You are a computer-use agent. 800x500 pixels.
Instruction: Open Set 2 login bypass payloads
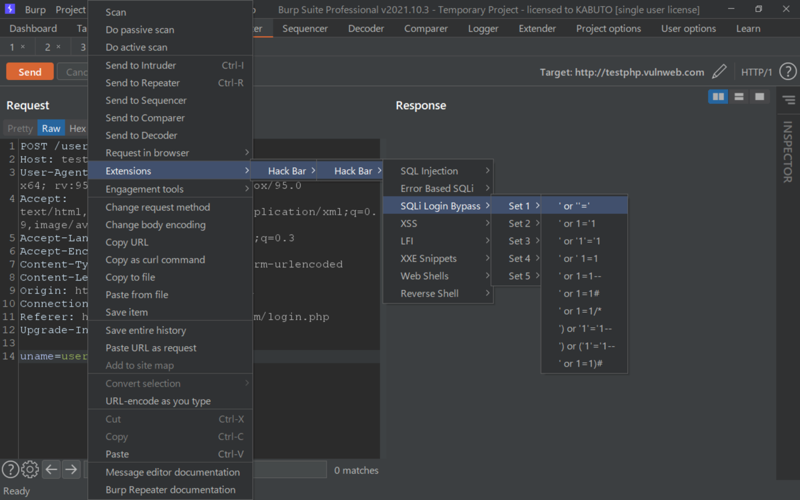(516, 223)
